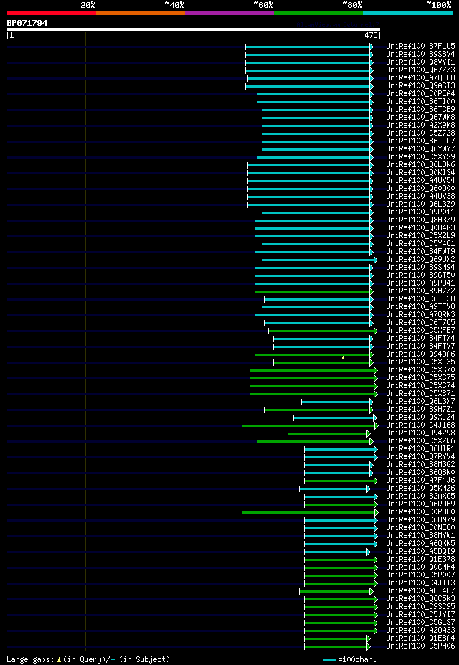The image size is (459, 665).
Task: Select the UniRef100_C6T7Q5 label
Action: point(420,323)
